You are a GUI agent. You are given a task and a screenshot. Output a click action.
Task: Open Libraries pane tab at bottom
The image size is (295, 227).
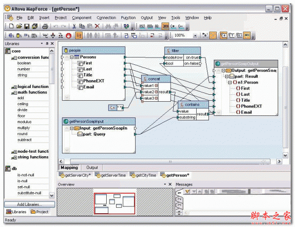pyautogui.click(x=16, y=212)
